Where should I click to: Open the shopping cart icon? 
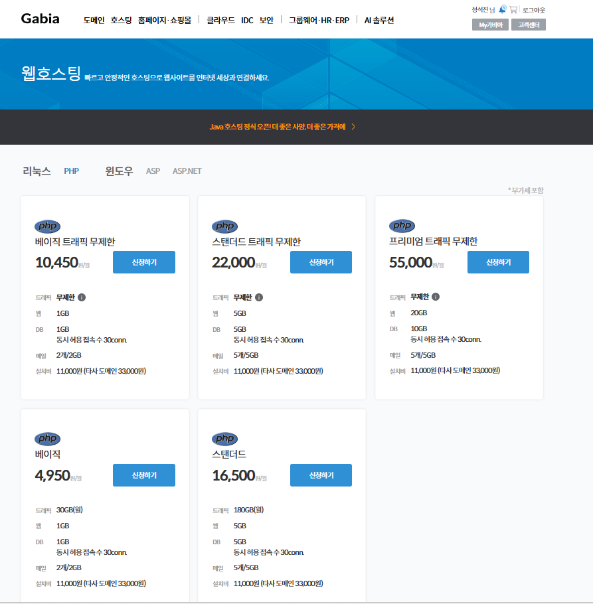513,9
